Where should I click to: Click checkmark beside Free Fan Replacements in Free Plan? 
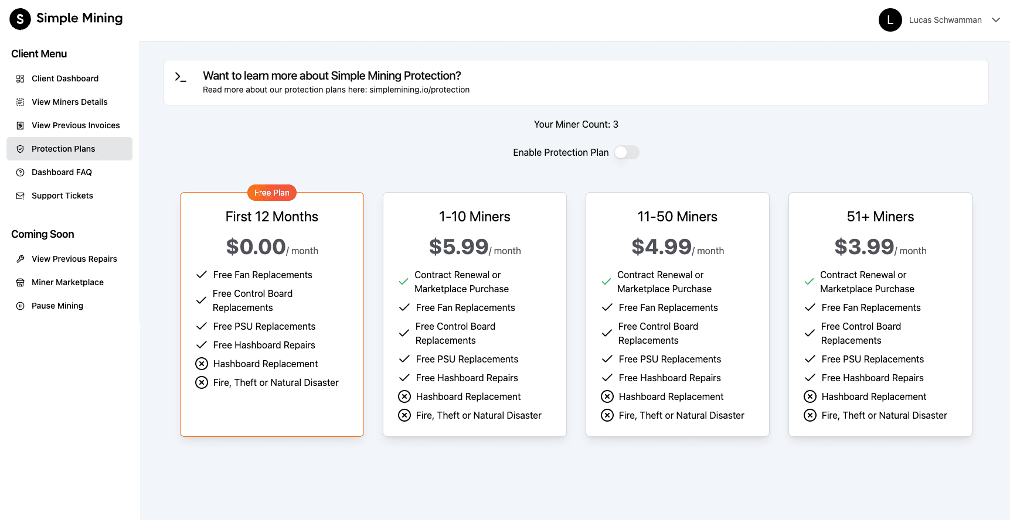point(202,275)
